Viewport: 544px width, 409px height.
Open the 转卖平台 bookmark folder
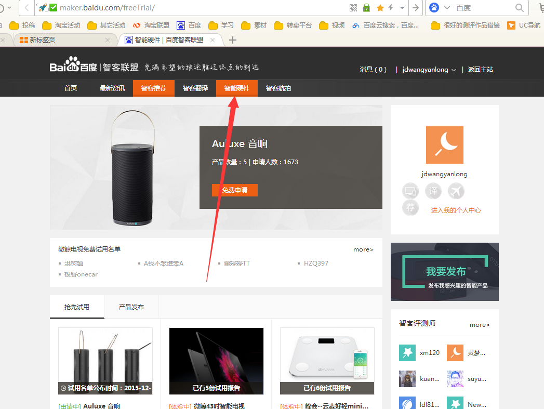pos(293,25)
